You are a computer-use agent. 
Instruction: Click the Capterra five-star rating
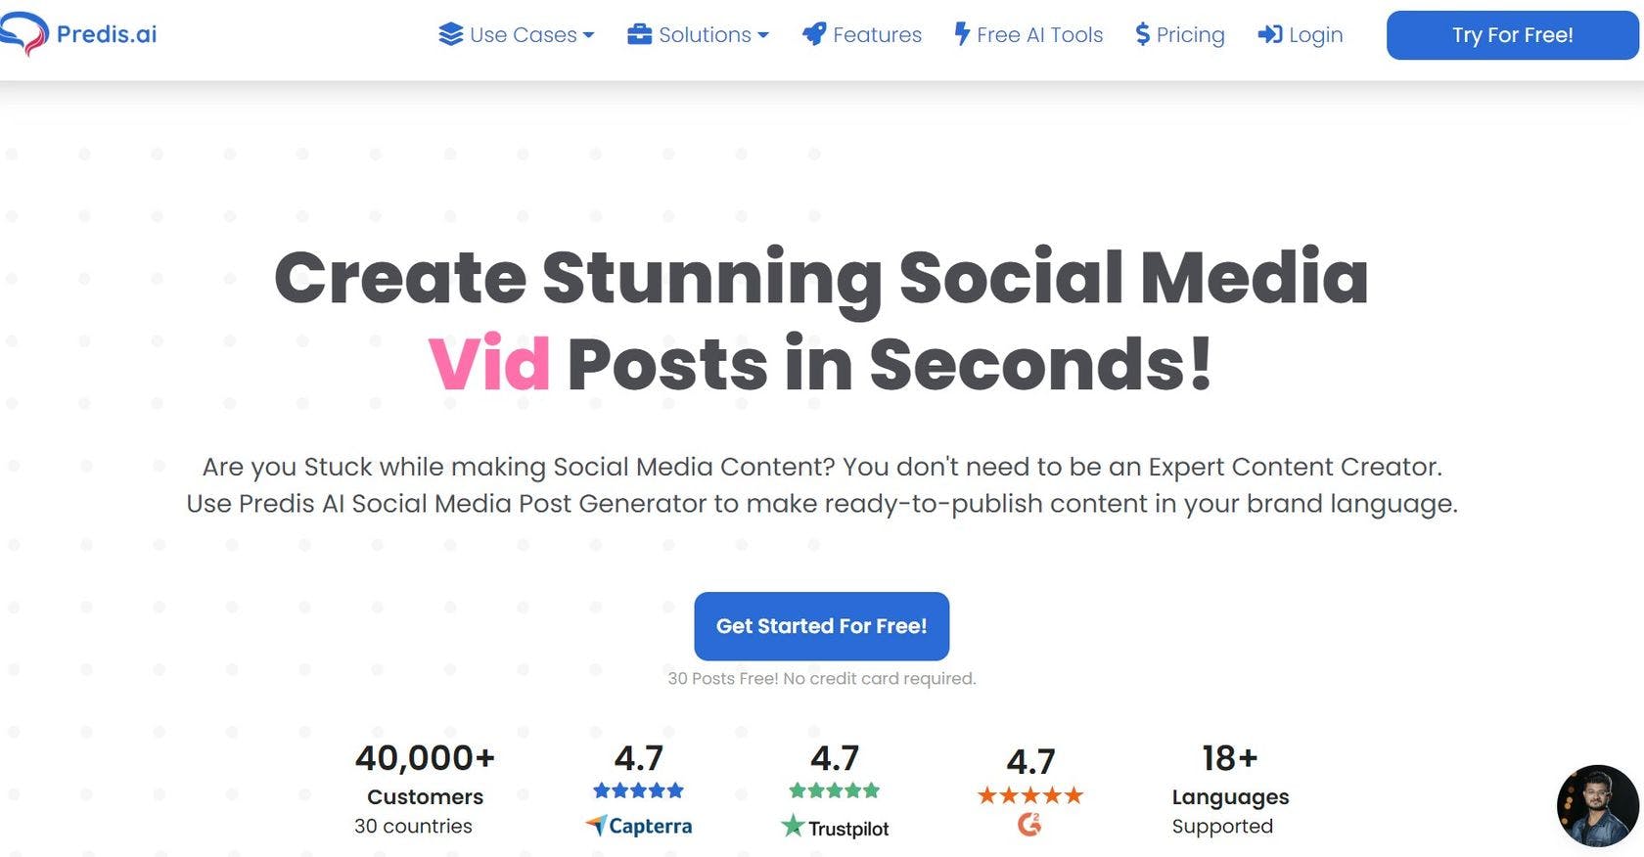click(x=638, y=790)
